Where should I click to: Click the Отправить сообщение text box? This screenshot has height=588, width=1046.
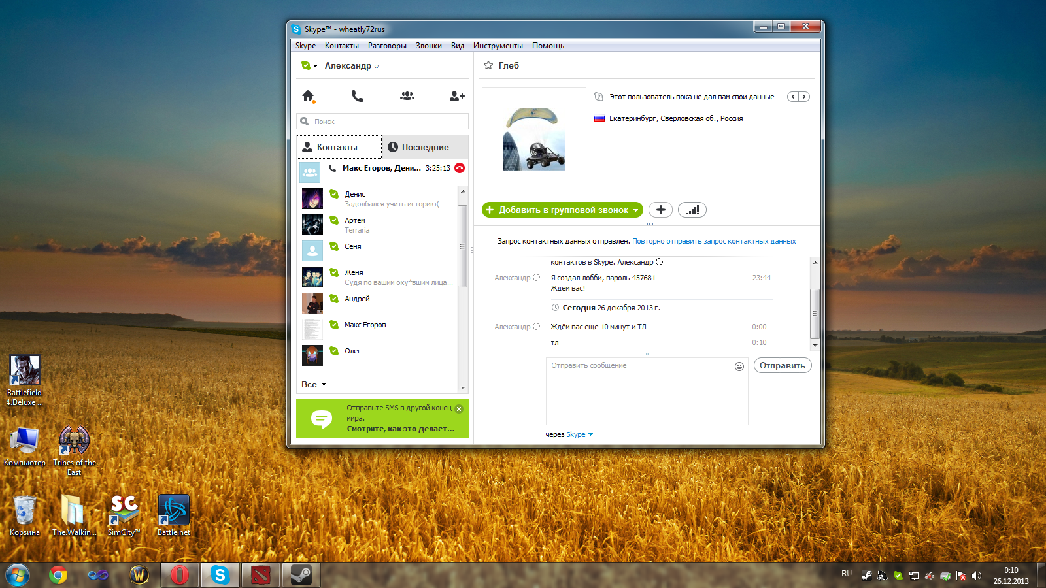(647, 391)
